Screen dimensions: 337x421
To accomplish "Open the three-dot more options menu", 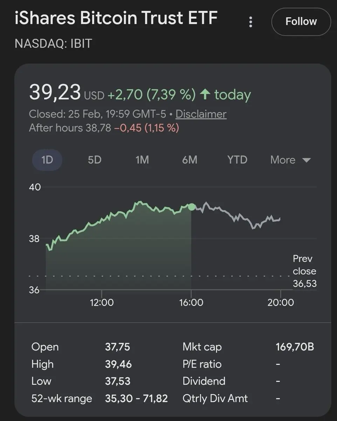I will (250, 22).
